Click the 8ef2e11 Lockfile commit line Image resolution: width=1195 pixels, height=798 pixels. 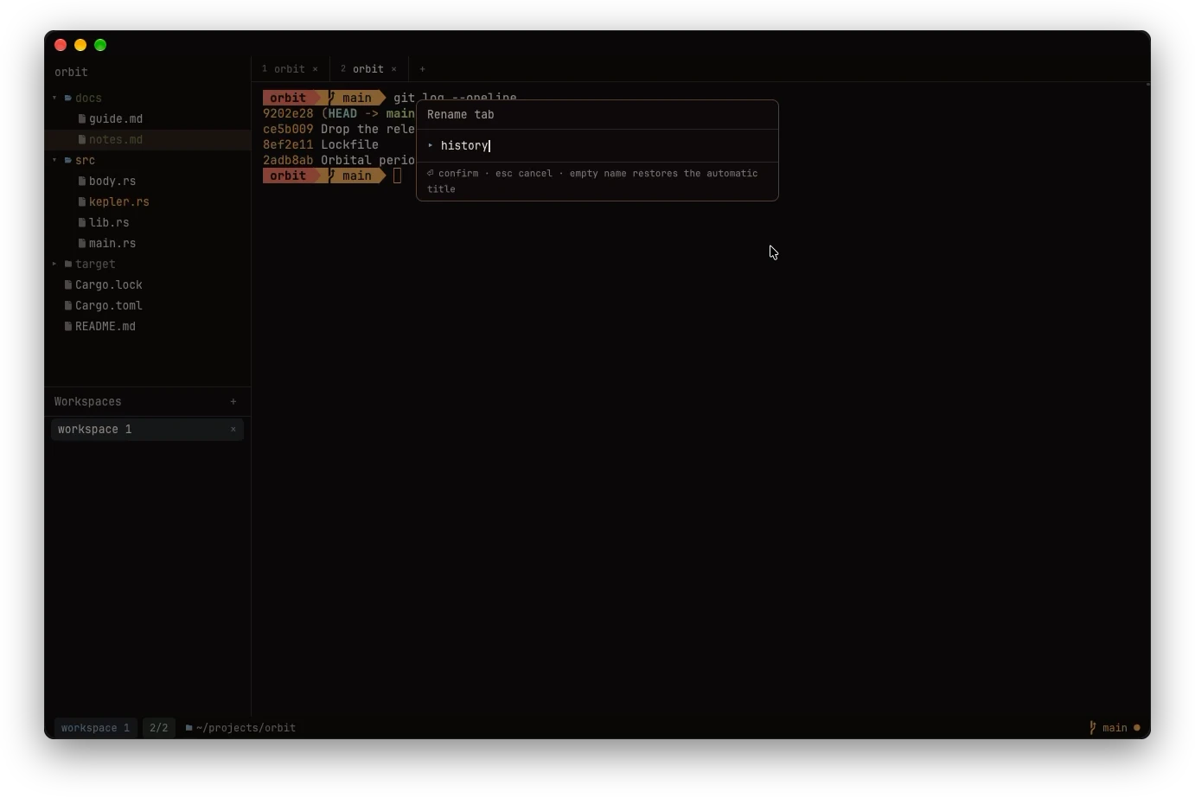tap(321, 144)
